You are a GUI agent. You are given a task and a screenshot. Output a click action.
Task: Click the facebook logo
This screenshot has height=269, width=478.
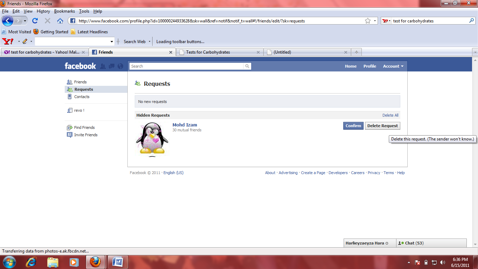(80, 66)
